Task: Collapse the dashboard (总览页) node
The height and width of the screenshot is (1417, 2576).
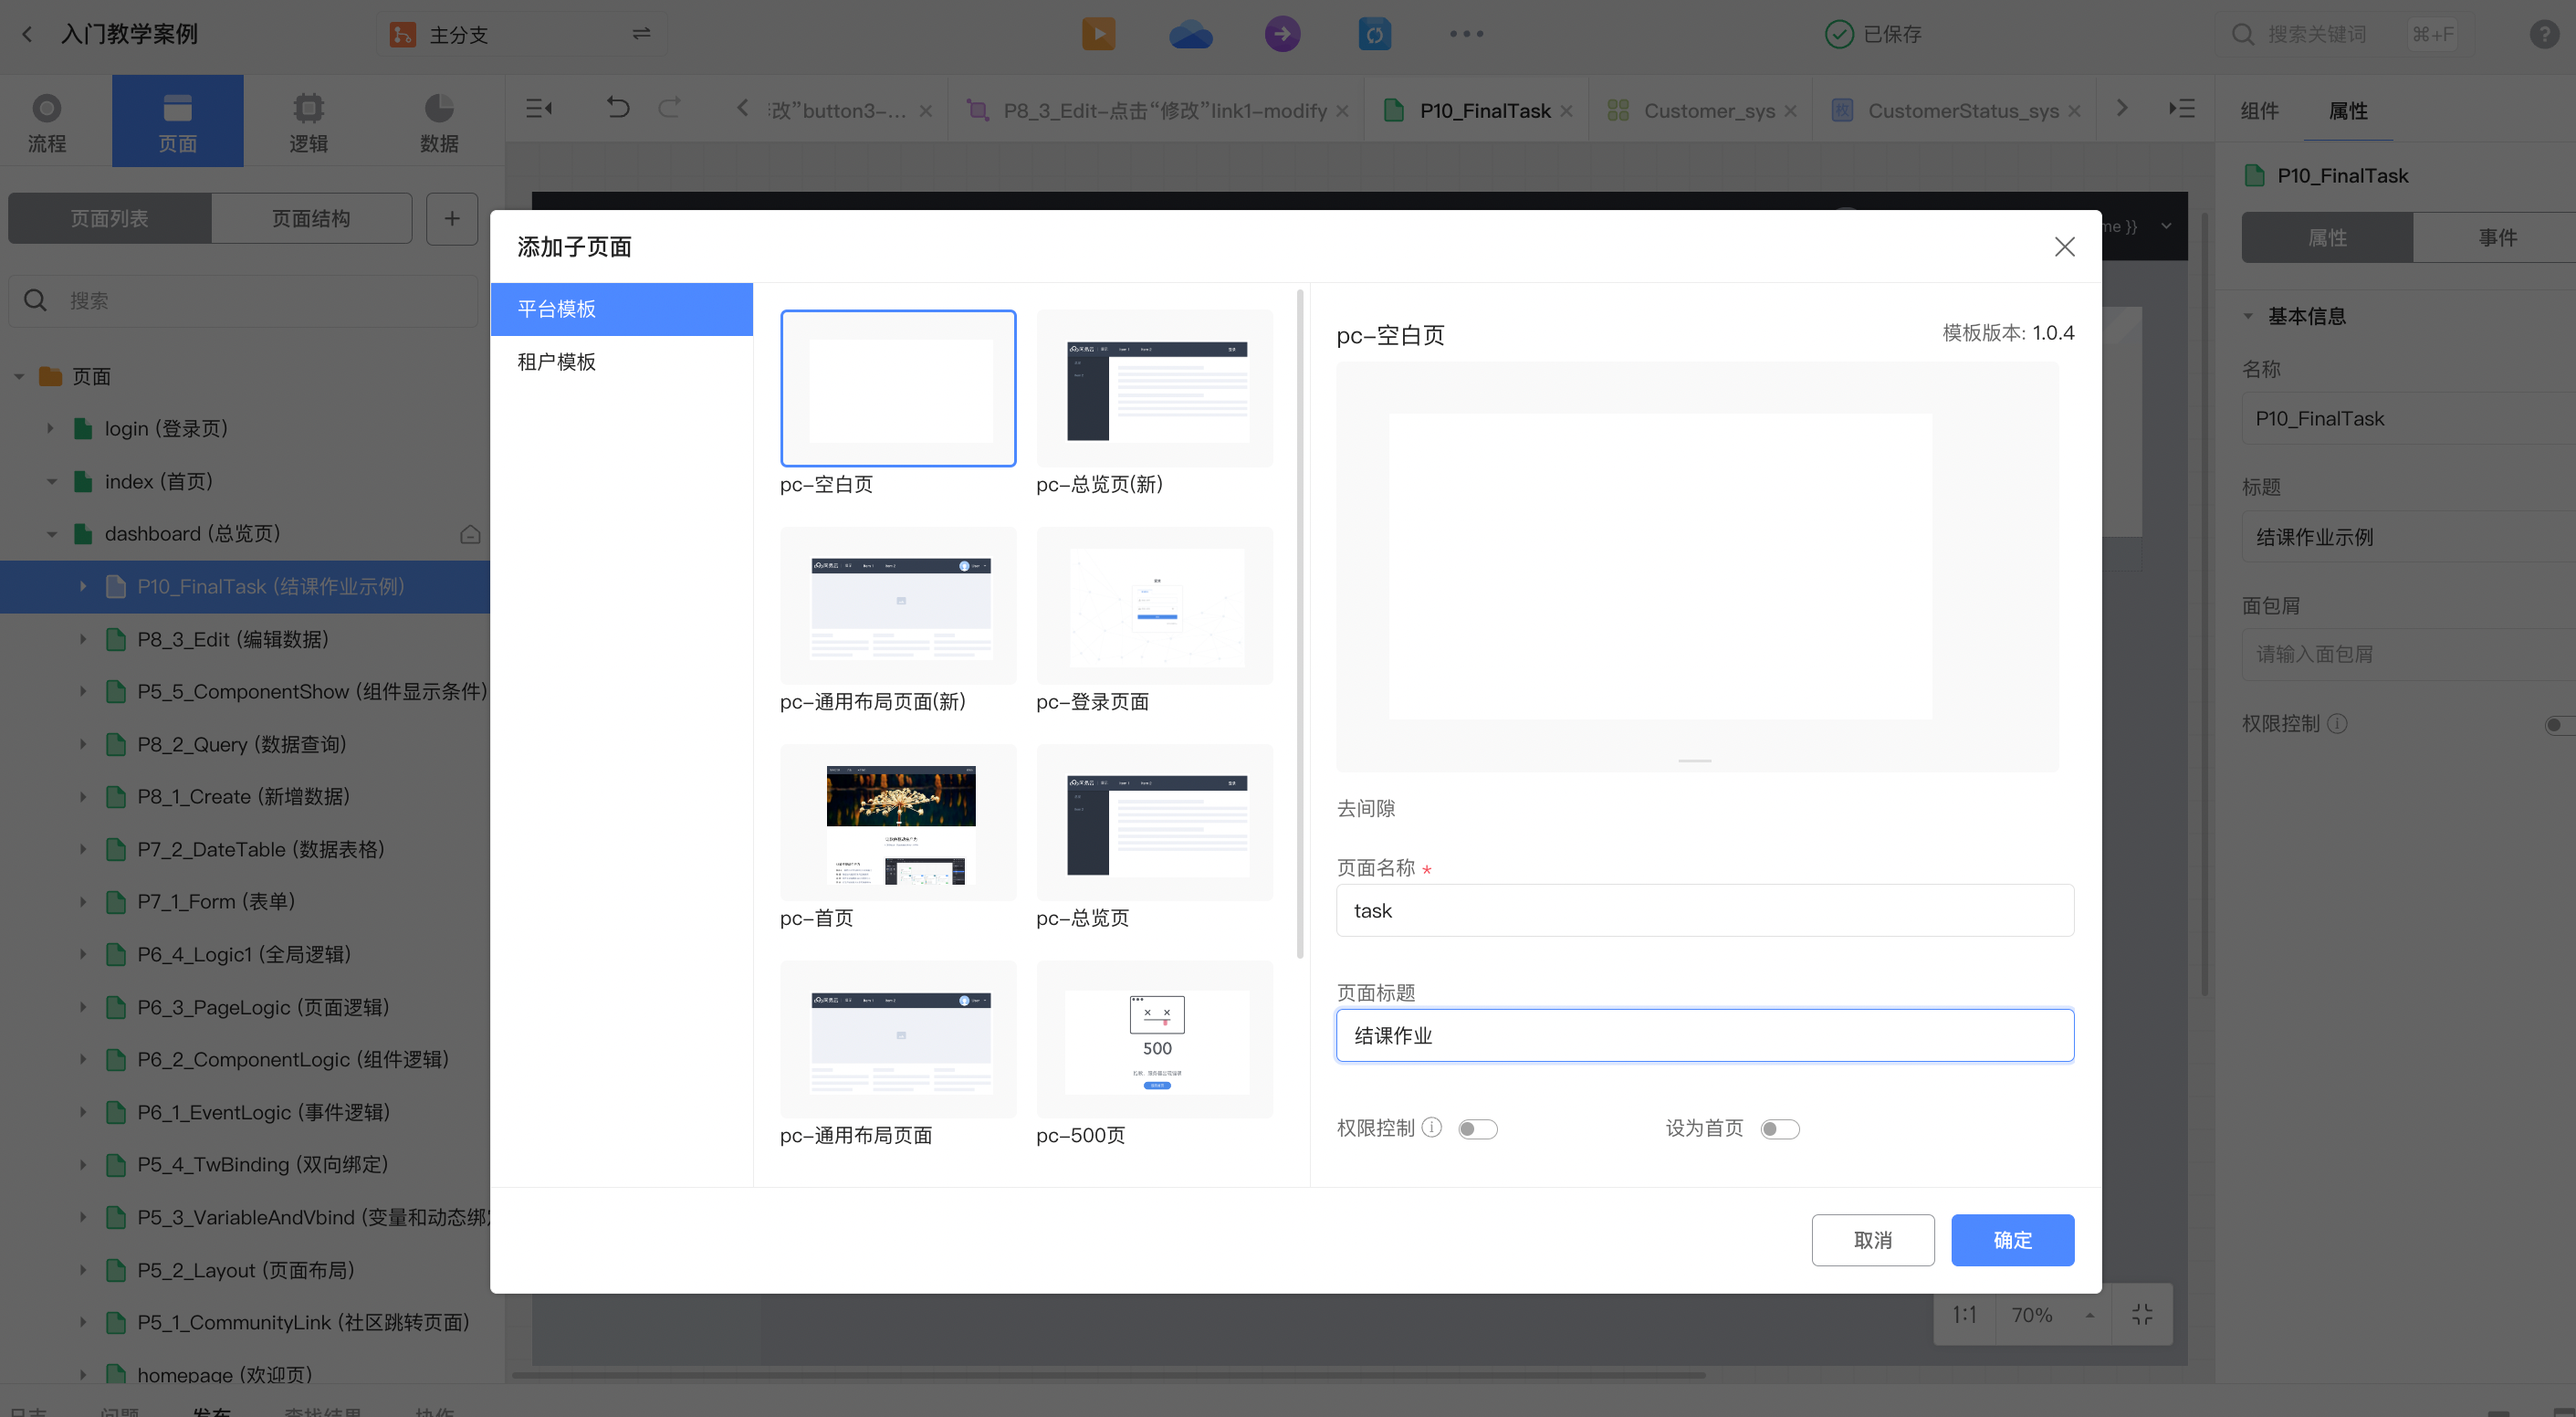Action: tap(52, 534)
